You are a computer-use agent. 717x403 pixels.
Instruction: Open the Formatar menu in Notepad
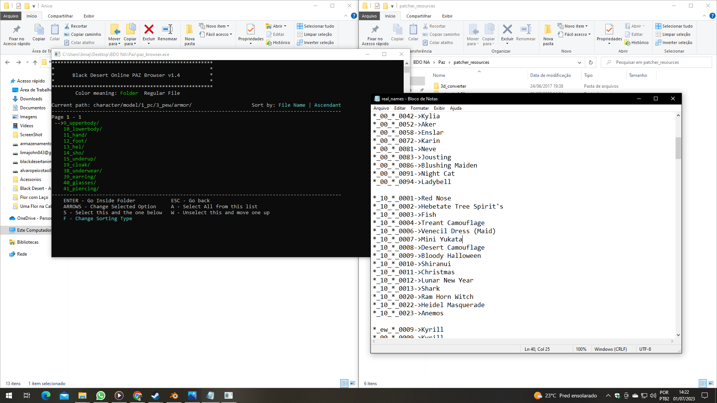(x=419, y=108)
